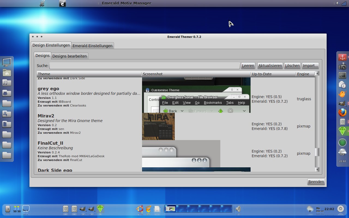Click the green Emerald gem in right dock

point(342,131)
